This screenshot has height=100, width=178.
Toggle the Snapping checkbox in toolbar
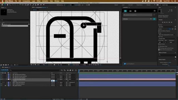58,5
